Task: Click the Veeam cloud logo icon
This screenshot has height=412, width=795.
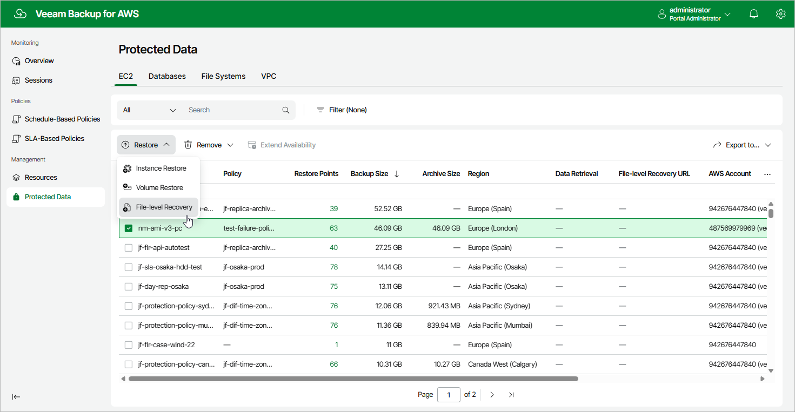Action: (x=20, y=14)
